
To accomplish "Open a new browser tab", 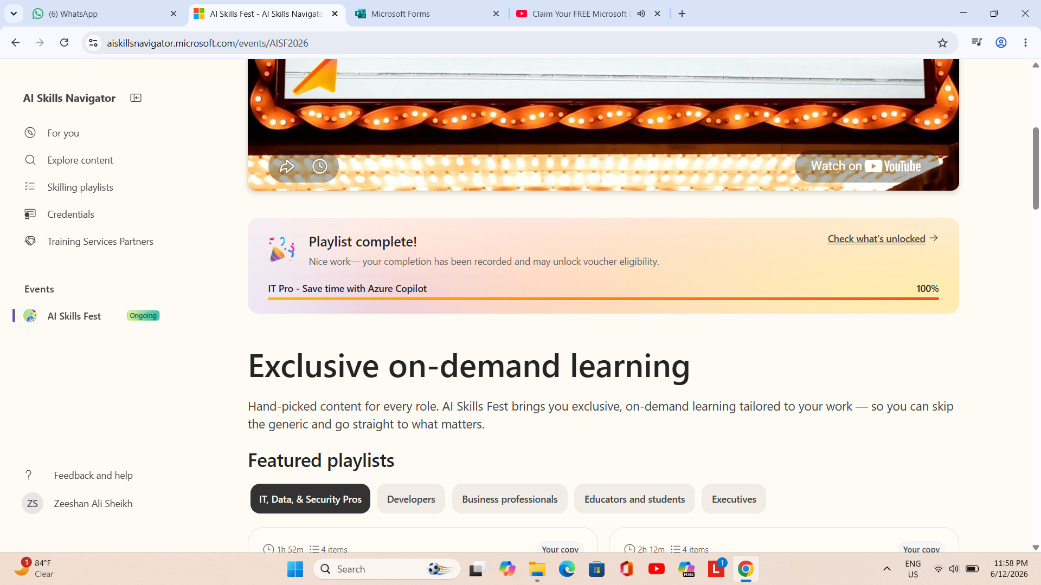I will 682,14.
